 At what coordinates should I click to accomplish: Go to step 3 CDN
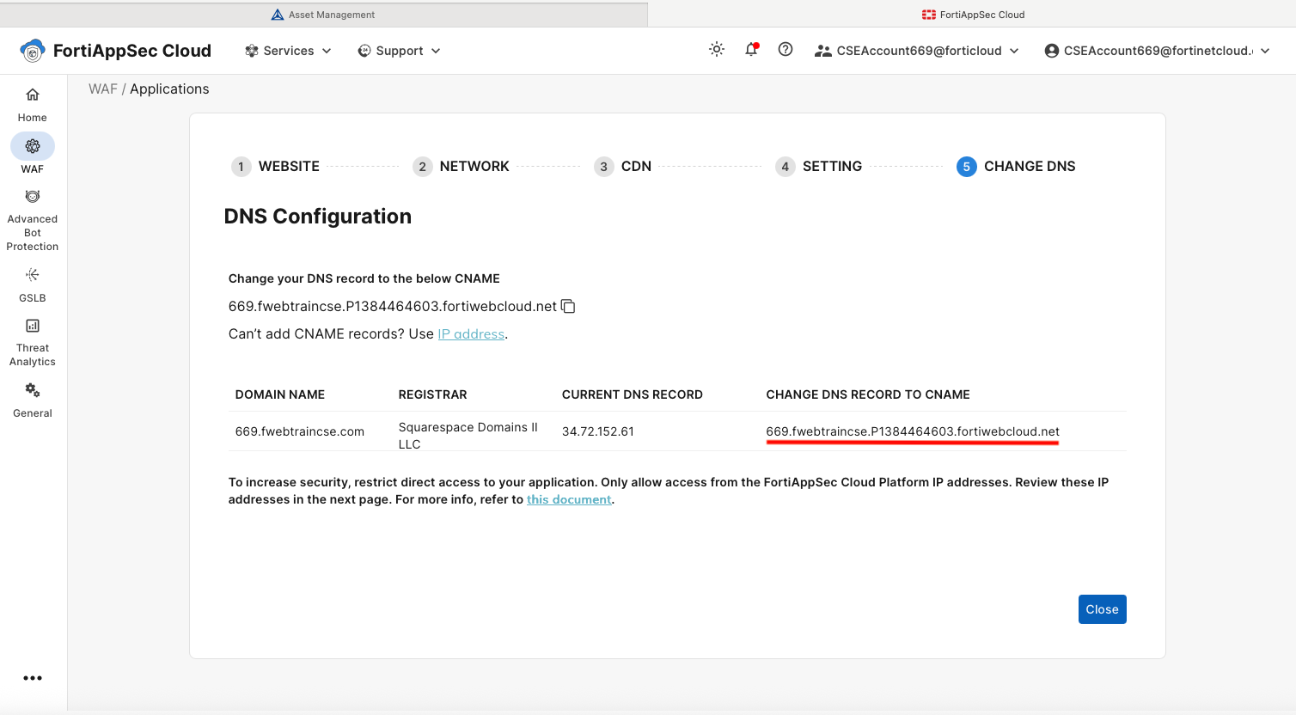coord(623,167)
